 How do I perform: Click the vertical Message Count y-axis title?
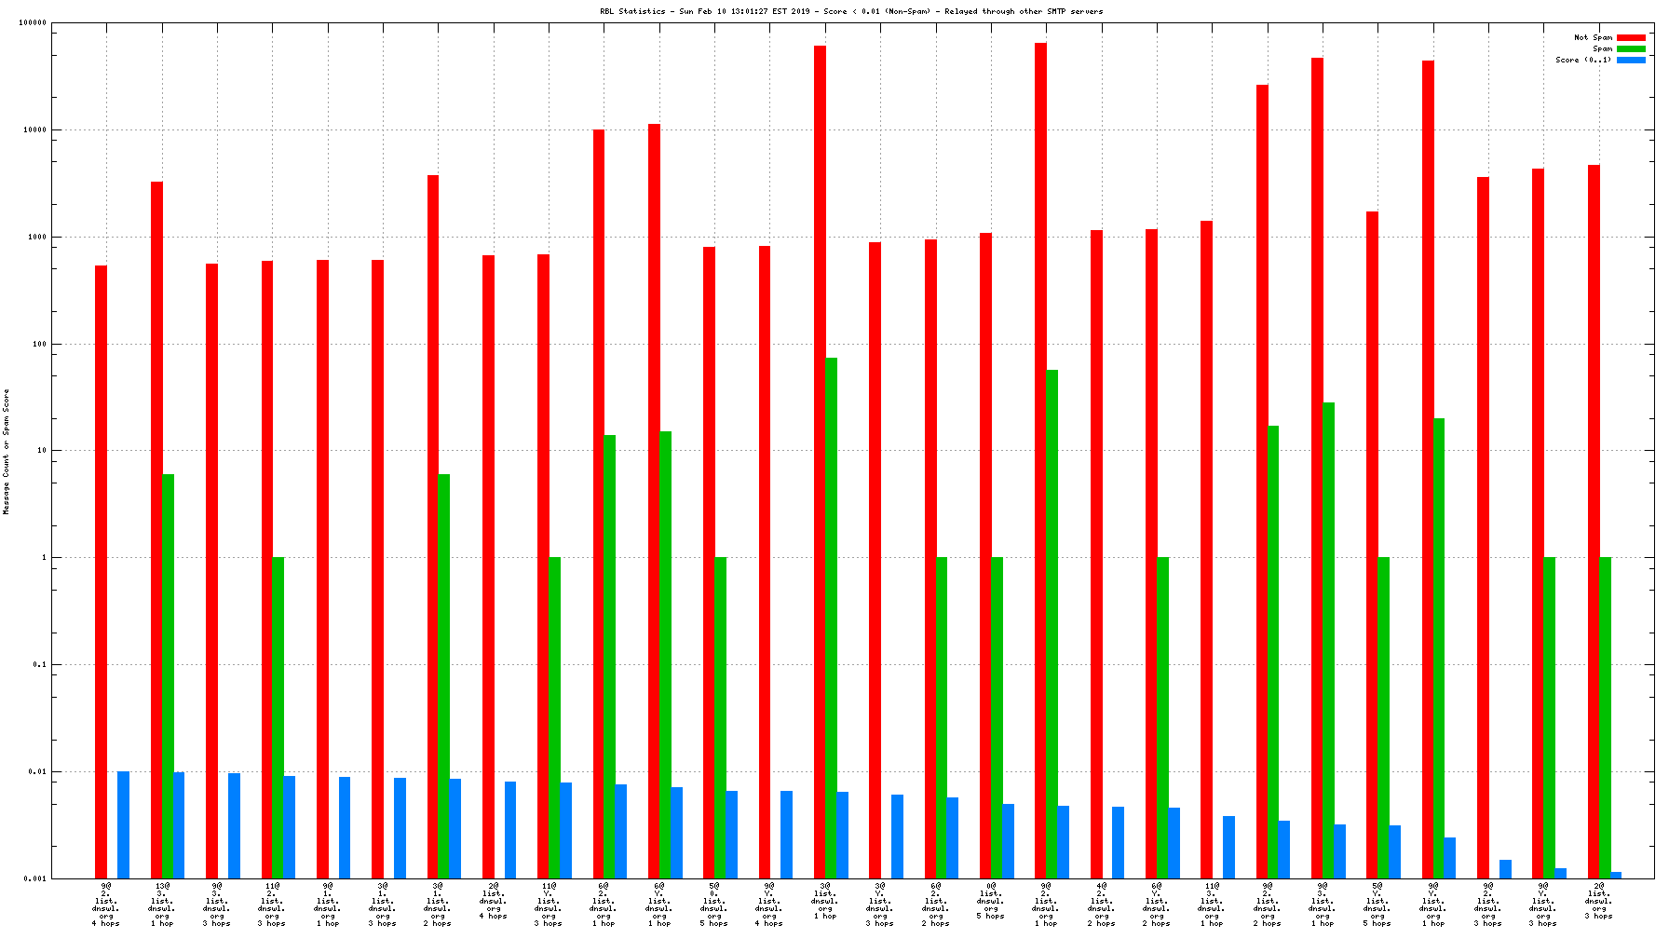click(7, 452)
